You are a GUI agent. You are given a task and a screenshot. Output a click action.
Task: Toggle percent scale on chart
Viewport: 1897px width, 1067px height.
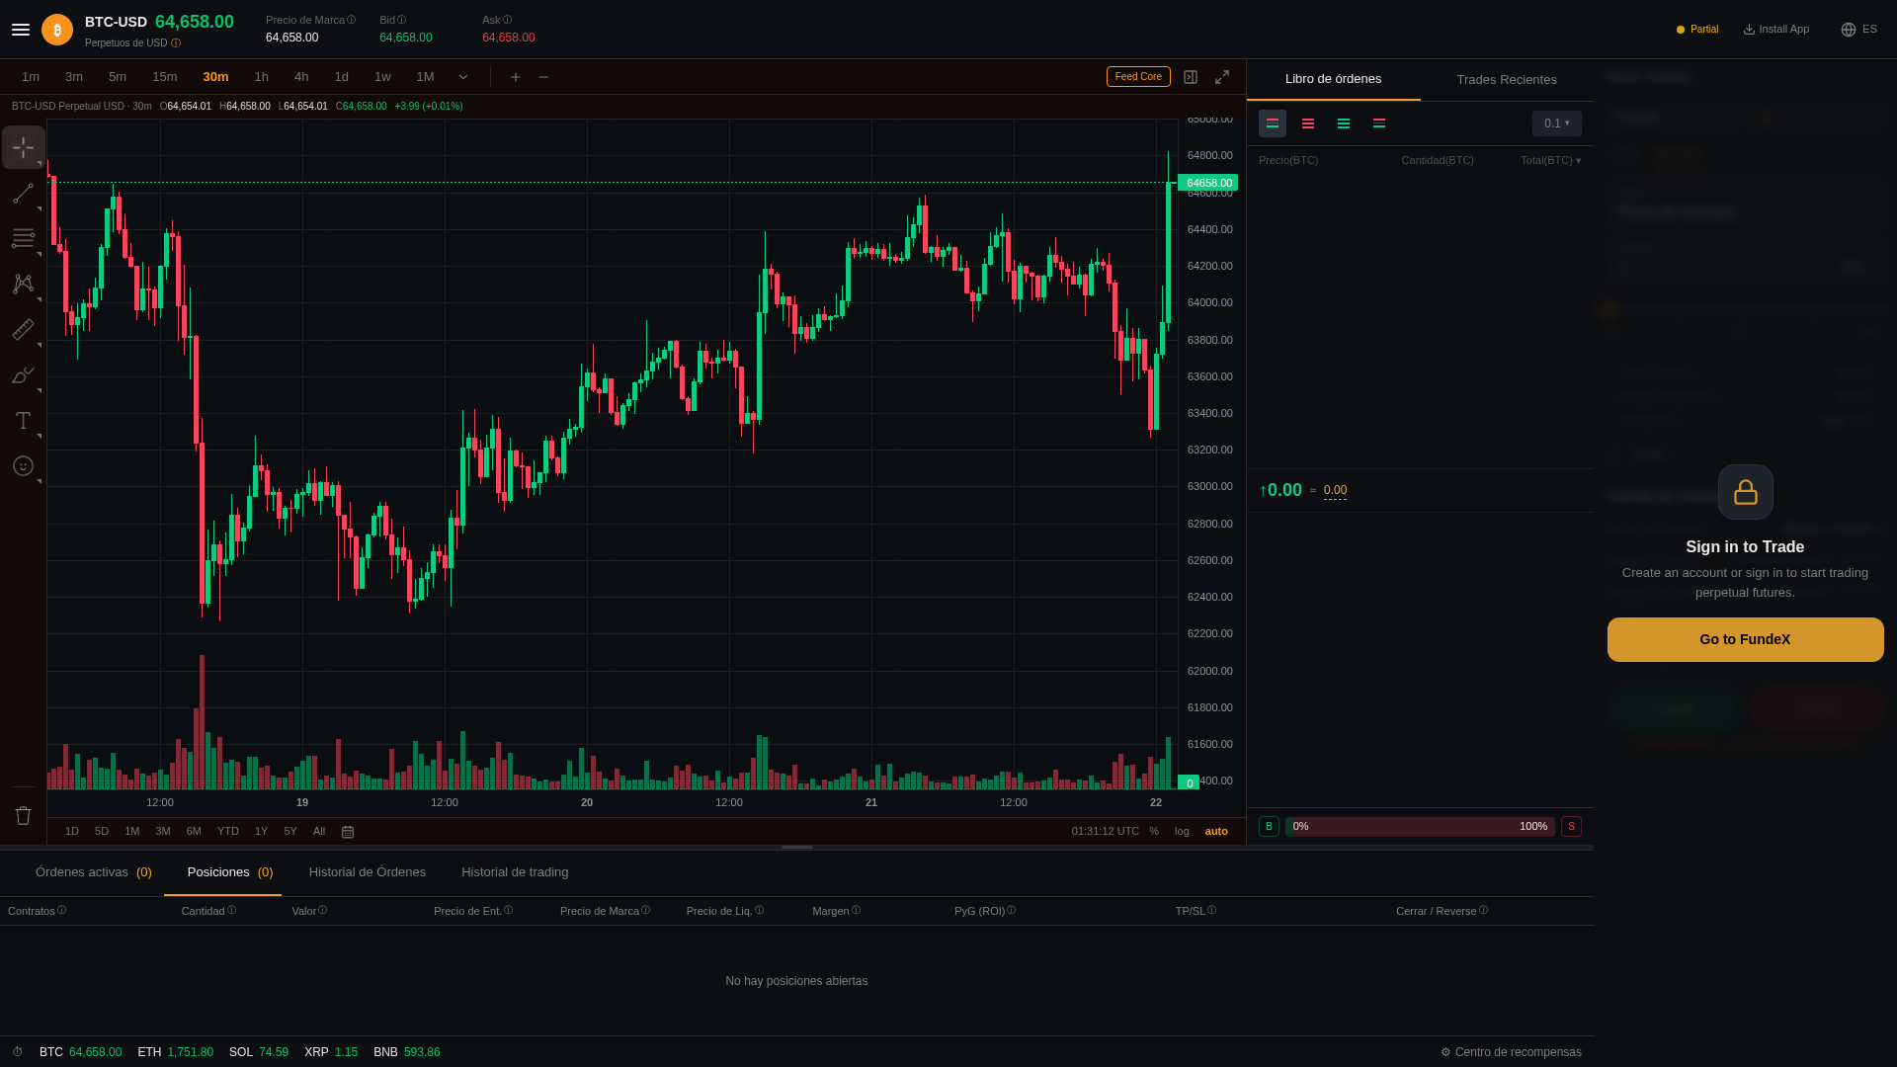click(1154, 832)
